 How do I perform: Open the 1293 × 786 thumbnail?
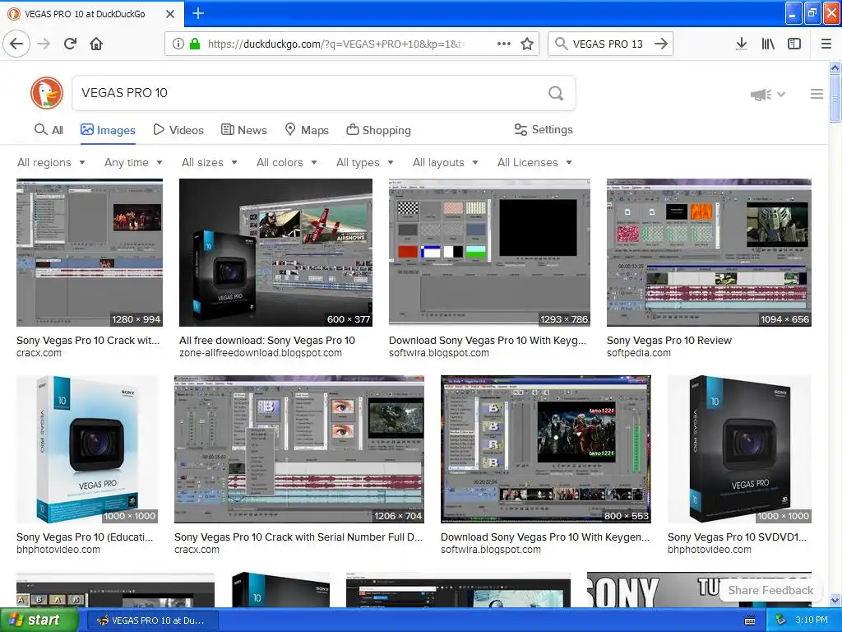[489, 253]
